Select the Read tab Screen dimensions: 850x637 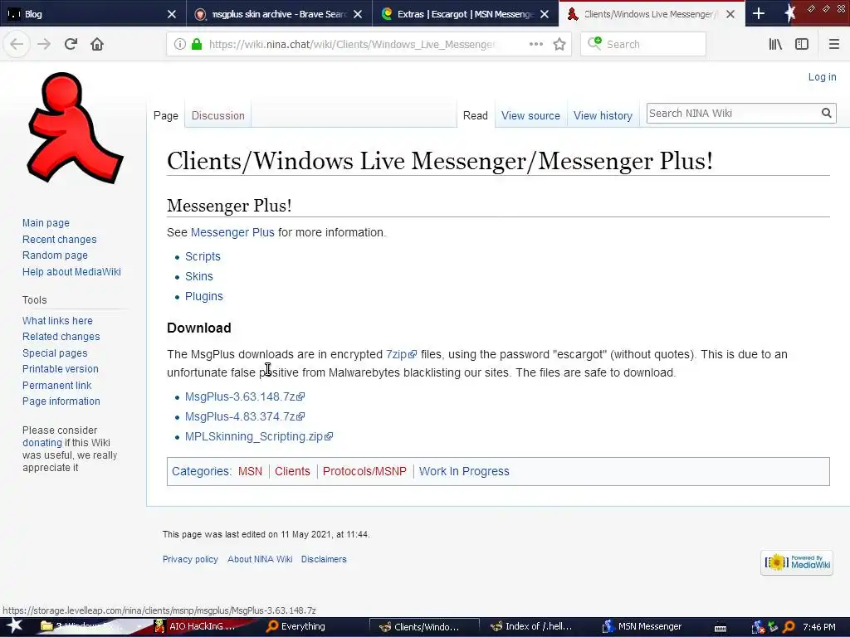coord(476,115)
